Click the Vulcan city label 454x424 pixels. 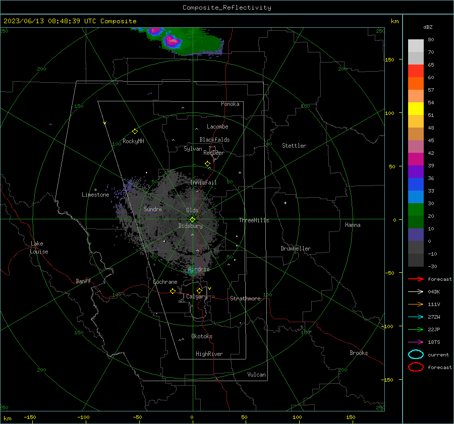coord(256,375)
